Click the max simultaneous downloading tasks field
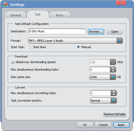 pyautogui.click(x=99, y=70)
